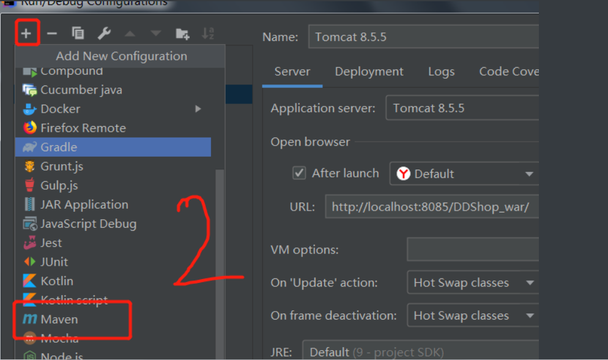Screen dimensions: 608x360
Task: Expand the Docker submenu arrow
Action: coord(198,109)
